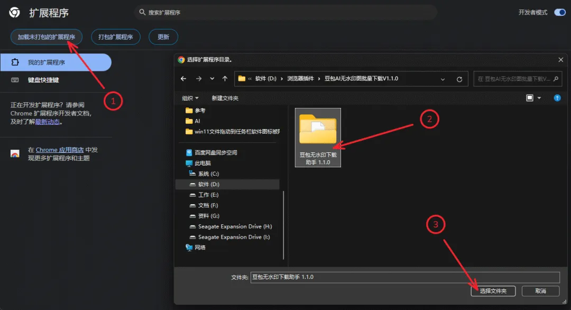Image resolution: width=571 pixels, height=310 pixels.
Task: Select drive 软件 (D:) in tree
Action: (x=227, y=184)
